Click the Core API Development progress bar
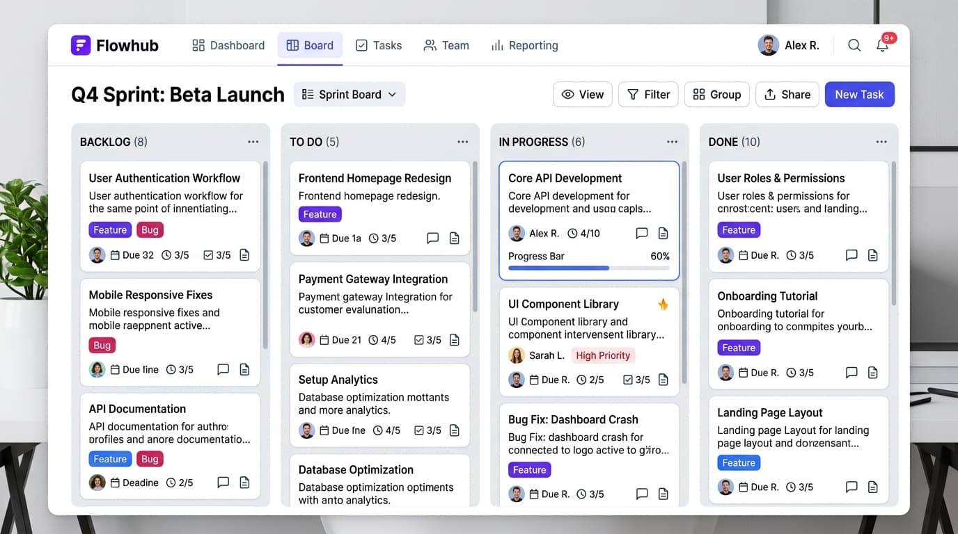958x534 pixels. (589, 268)
